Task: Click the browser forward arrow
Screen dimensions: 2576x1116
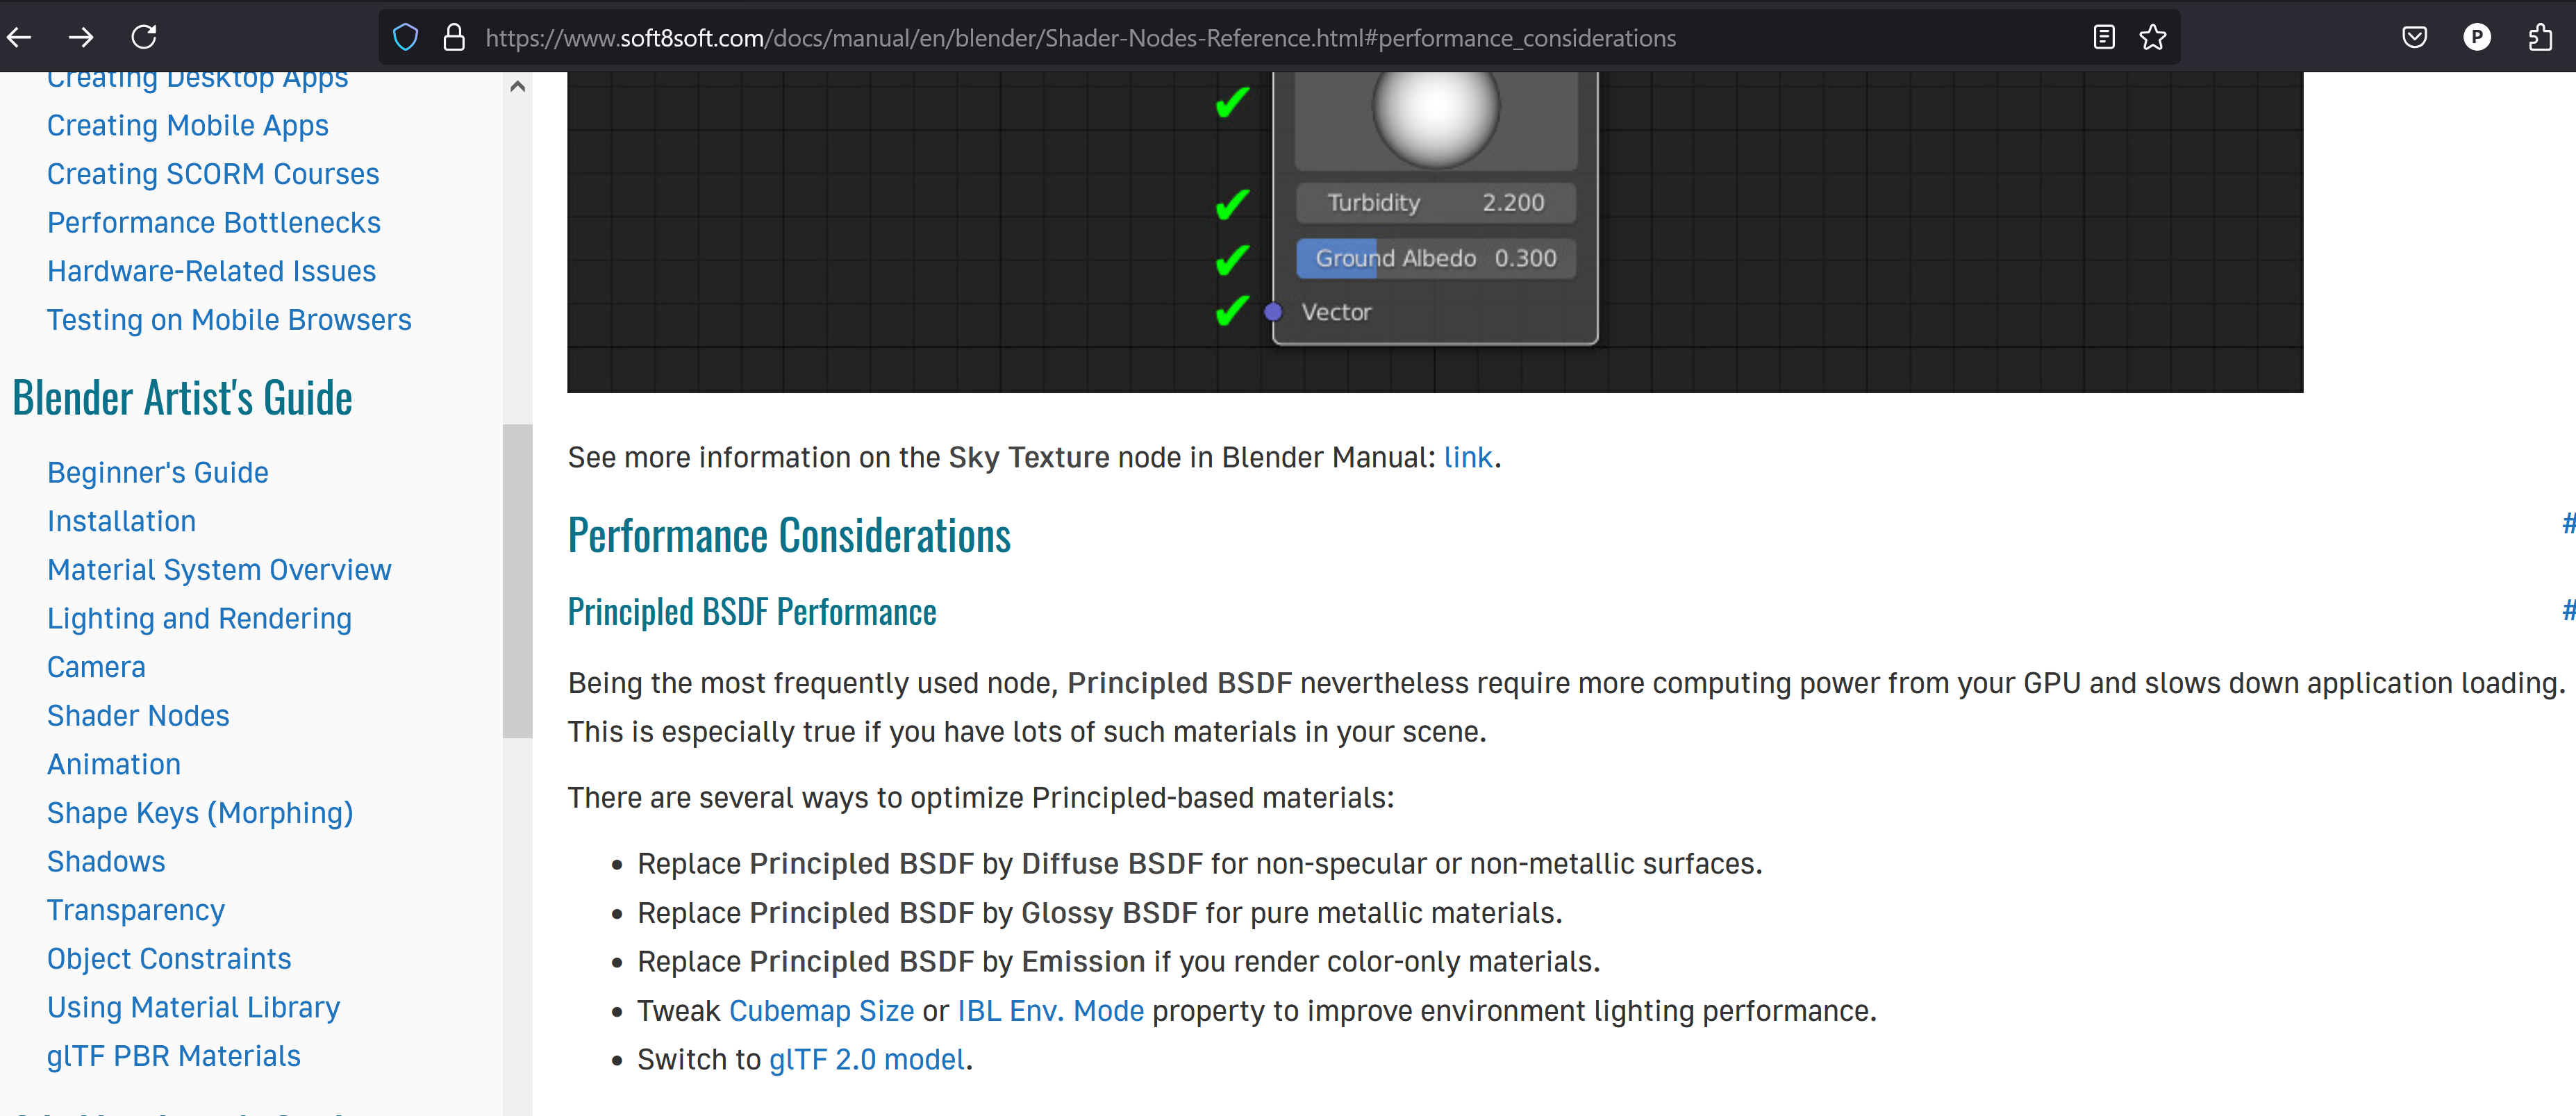Action: 81,38
